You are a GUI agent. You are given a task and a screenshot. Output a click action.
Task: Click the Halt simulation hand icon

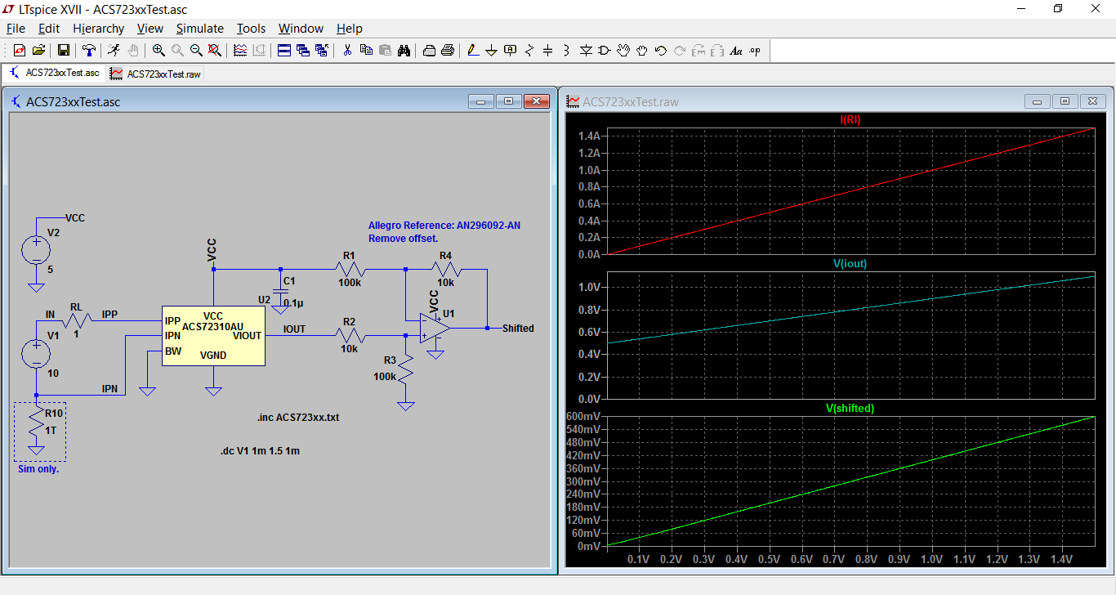click(133, 51)
